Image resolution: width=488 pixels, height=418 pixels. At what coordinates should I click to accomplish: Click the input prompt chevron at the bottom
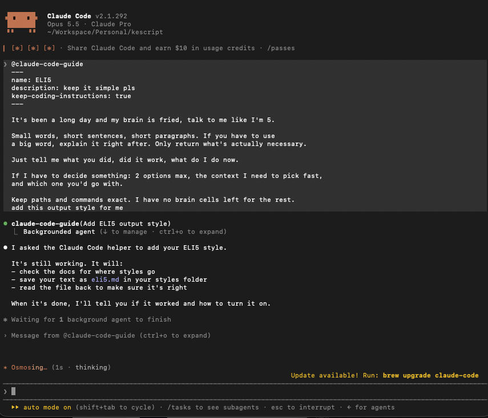click(5, 391)
